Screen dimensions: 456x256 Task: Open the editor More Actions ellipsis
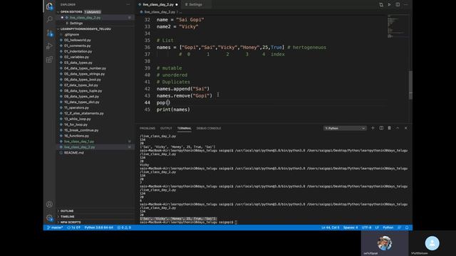[x=405, y=5]
